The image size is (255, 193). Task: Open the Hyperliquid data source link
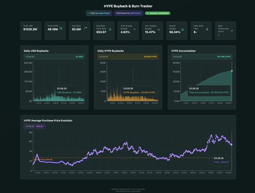104,13
